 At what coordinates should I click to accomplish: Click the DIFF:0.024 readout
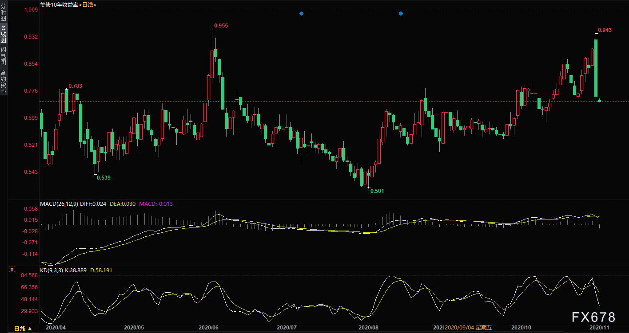(93, 204)
